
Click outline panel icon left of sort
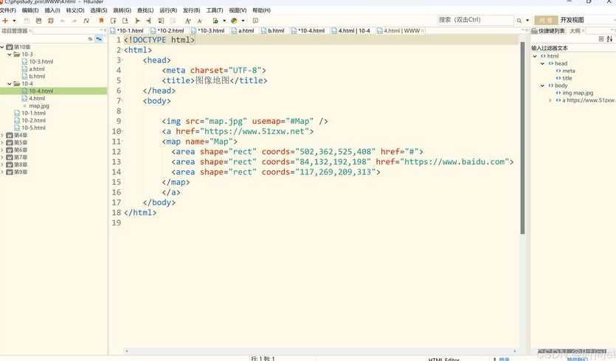point(601,39)
